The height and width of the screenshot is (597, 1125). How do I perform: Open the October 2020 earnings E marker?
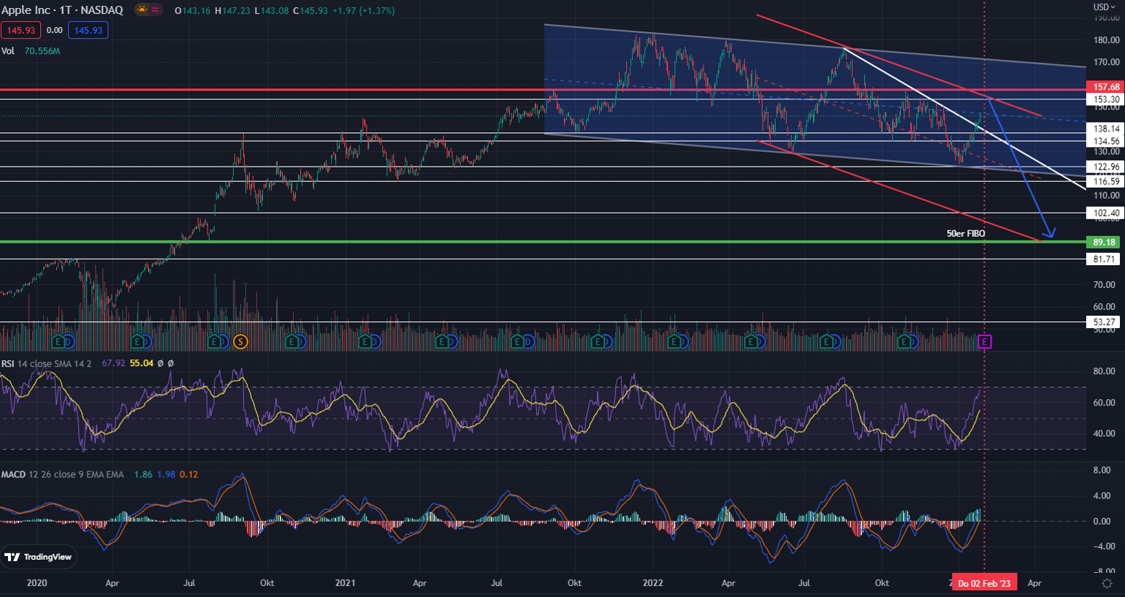[x=291, y=341]
